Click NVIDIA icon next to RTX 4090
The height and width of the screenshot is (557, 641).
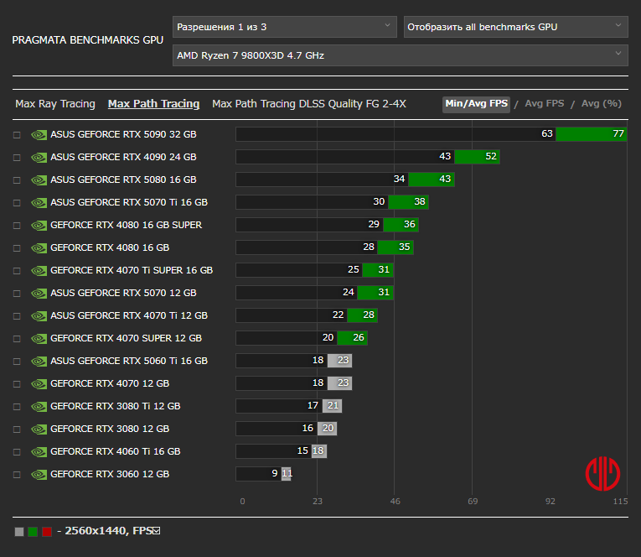coord(39,157)
